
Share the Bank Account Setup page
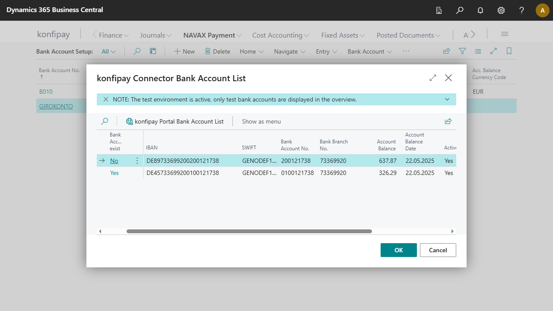(447, 51)
